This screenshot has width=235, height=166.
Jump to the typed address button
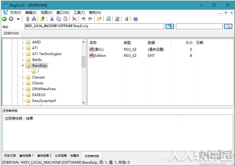pyautogui.click(x=170, y=27)
